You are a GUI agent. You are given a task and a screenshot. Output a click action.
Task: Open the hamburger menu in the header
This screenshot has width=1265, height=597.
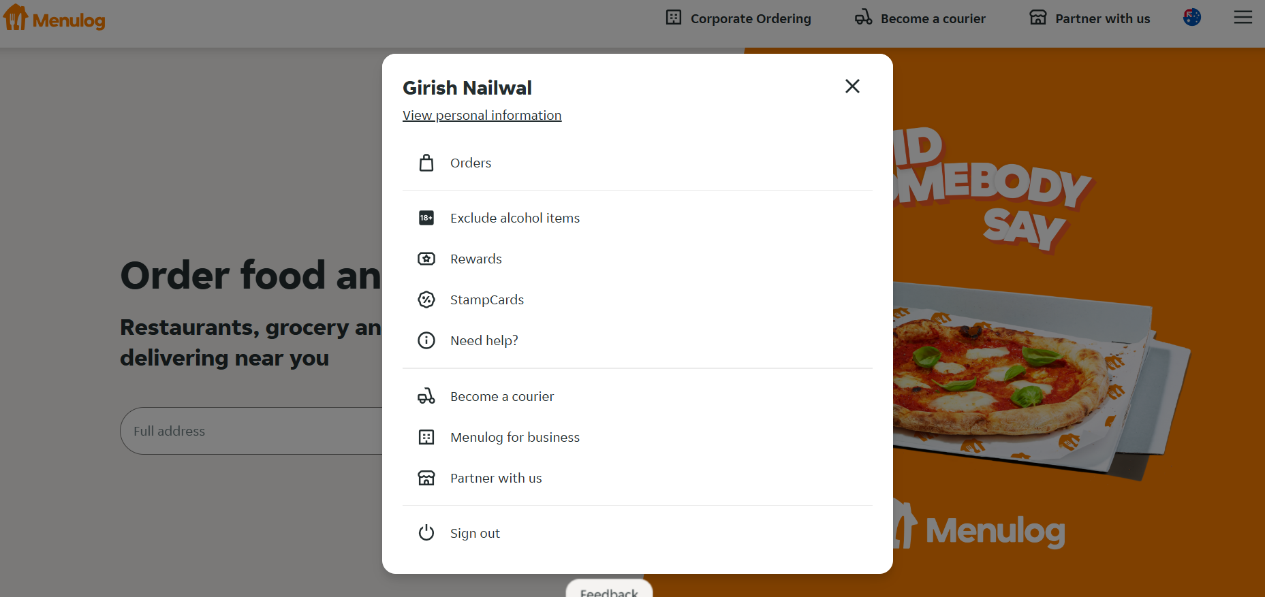tap(1243, 18)
